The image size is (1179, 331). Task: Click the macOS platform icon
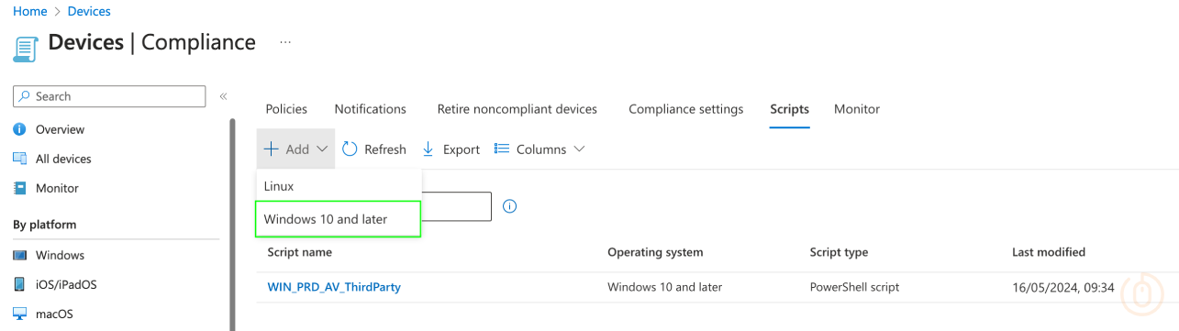pos(20,314)
